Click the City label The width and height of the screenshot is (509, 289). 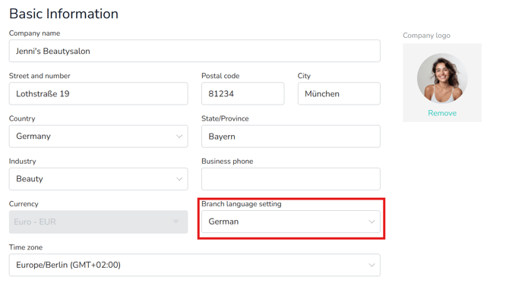coord(304,76)
